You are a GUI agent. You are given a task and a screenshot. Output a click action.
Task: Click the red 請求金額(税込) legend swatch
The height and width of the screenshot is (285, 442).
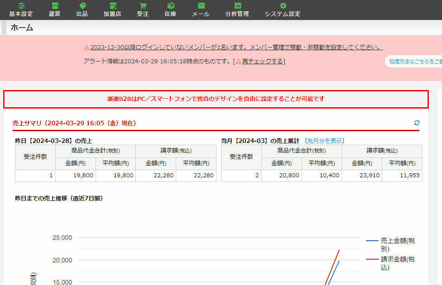tap(372, 260)
